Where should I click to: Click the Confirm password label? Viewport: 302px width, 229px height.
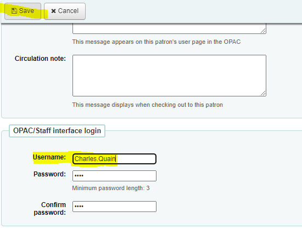click(x=50, y=209)
